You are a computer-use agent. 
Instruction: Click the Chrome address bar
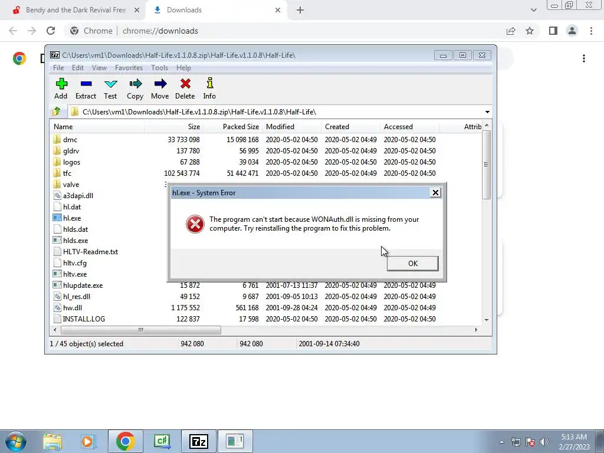point(285,31)
